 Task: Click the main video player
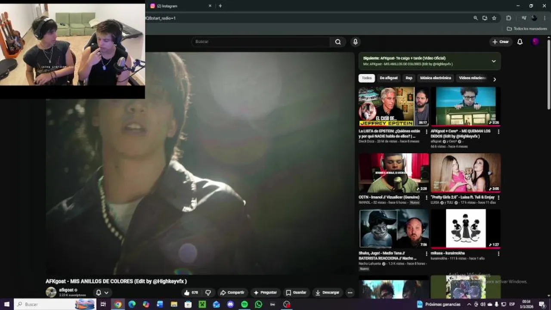coord(200,164)
